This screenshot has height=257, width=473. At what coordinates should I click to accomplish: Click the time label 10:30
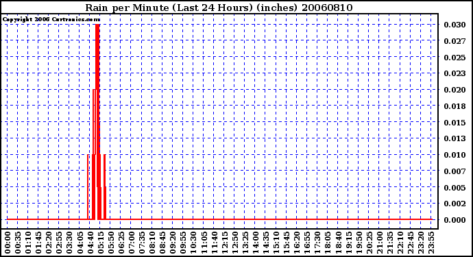click(x=193, y=243)
